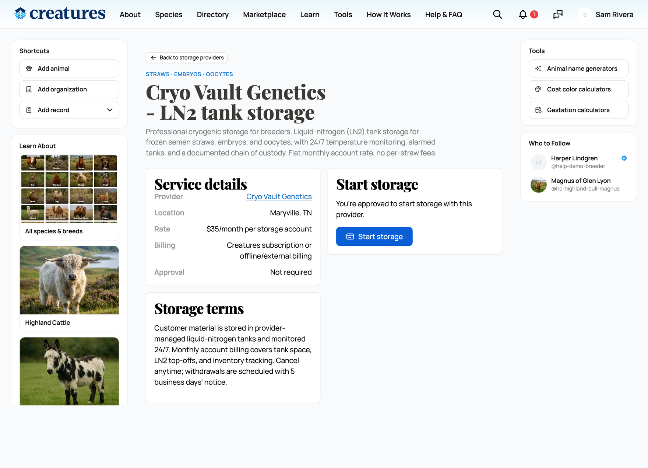Click verified badge next to Harper Lindgren
648x468 pixels.
click(624, 158)
